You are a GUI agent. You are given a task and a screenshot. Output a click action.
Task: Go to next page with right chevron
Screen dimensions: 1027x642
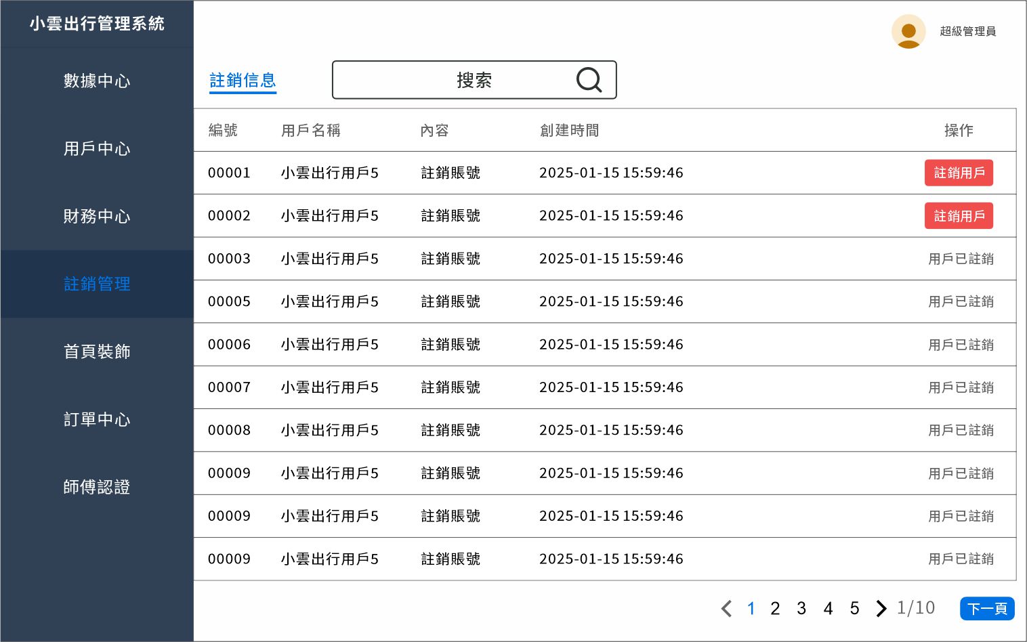point(880,608)
